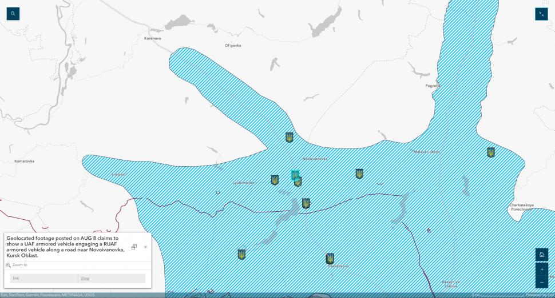Image resolution: width=555 pixels, height=298 pixels.
Task: Open the View link in popup
Action: point(85,279)
